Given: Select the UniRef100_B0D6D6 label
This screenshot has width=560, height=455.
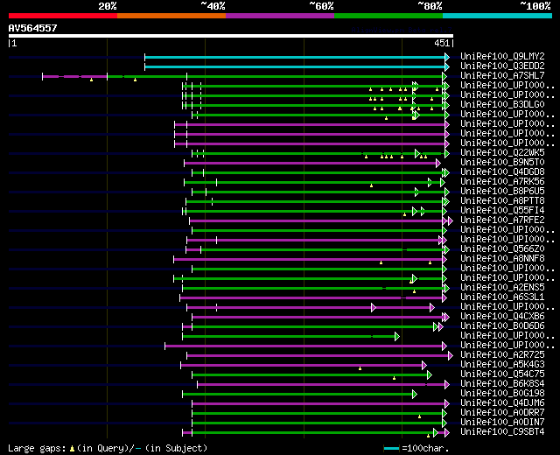Looking at the screenshot, I should click(502, 326).
